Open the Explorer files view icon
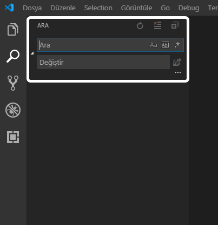 coord(13,29)
